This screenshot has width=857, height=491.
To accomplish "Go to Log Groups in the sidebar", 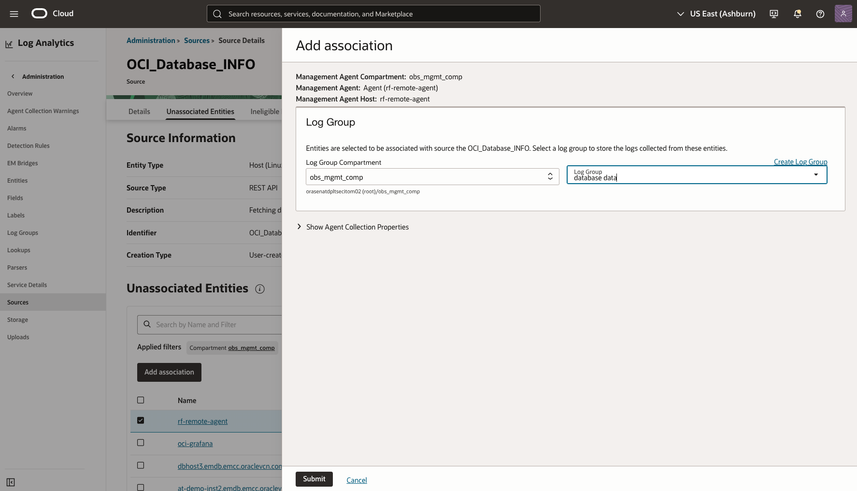I will coord(22,232).
